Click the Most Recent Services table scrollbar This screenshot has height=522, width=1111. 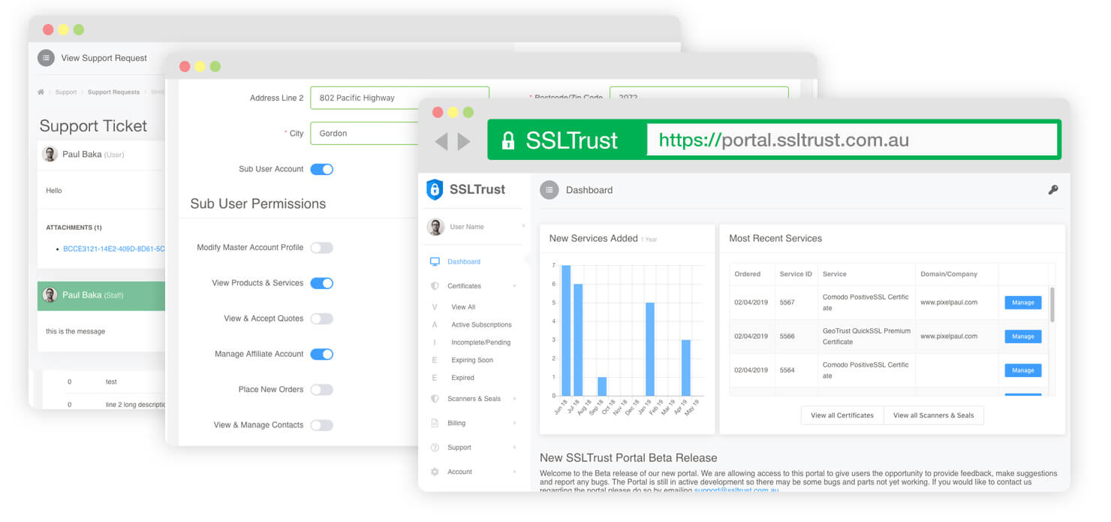pyautogui.click(x=1051, y=304)
